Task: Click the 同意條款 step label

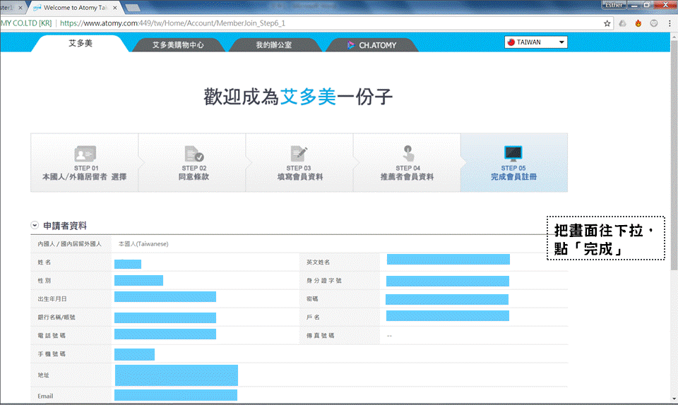Action: (194, 176)
